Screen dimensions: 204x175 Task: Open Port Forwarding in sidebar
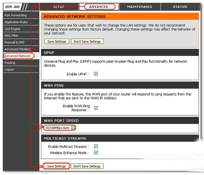pos(15,15)
